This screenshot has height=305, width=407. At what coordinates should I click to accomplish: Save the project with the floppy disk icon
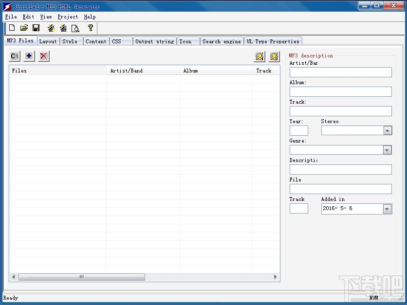(36, 28)
